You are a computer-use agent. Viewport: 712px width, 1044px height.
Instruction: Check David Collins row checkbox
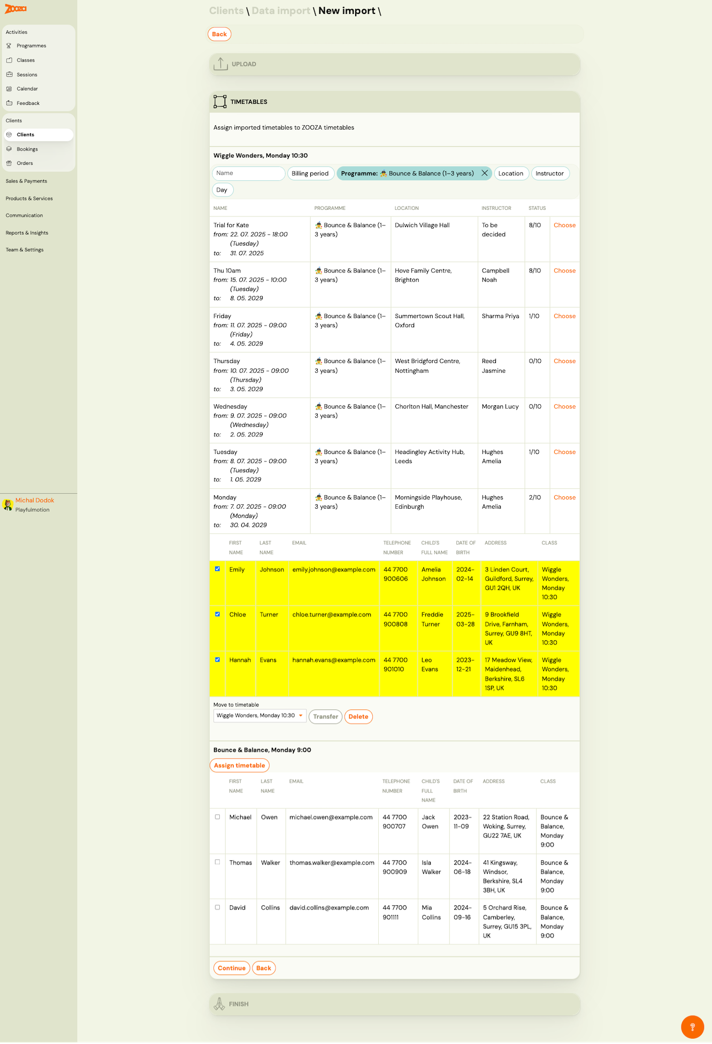217,908
